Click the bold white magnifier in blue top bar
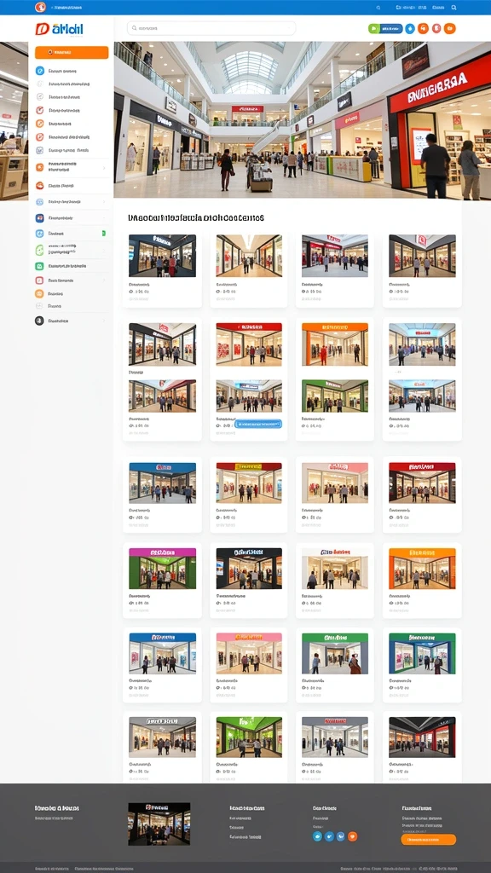 pos(453,8)
